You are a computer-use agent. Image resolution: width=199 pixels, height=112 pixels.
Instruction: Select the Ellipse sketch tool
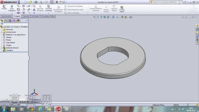[x=29, y=10]
